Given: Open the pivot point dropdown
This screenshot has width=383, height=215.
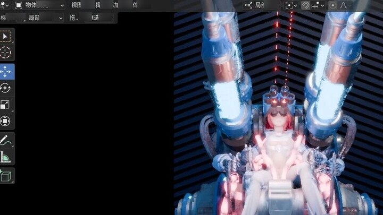Looking at the screenshot, I should click(291, 5).
